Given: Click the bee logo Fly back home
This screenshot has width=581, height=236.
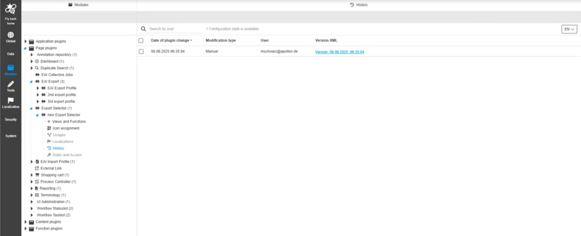Looking at the screenshot, I should coord(10,8).
